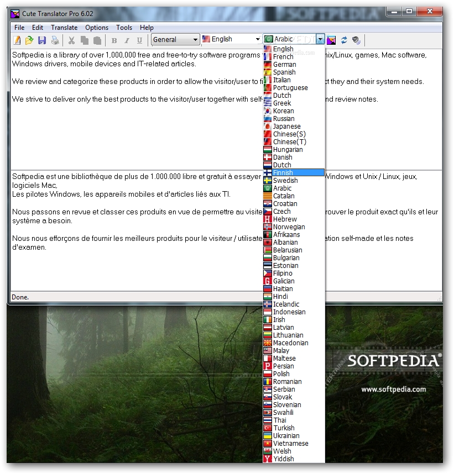Image resolution: width=454 pixels, height=474 pixels.
Task: Select Macedonian in the language list
Action: point(294,343)
